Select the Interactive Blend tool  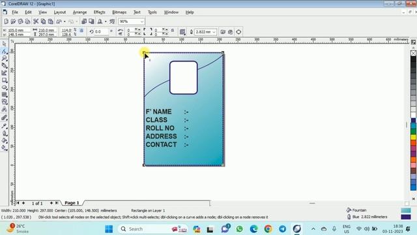(5, 117)
